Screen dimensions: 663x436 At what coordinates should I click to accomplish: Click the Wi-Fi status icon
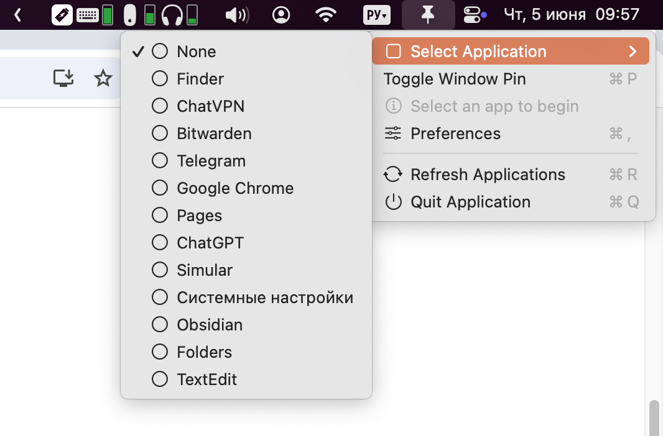tap(325, 15)
